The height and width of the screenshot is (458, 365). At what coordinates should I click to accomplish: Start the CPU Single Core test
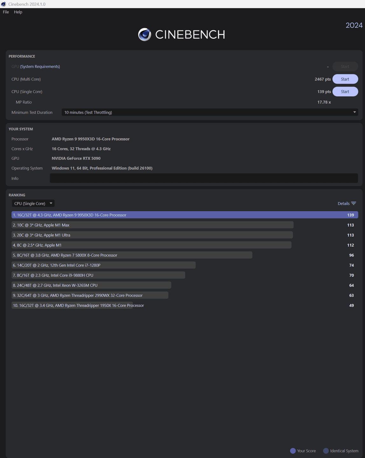tap(345, 92)
